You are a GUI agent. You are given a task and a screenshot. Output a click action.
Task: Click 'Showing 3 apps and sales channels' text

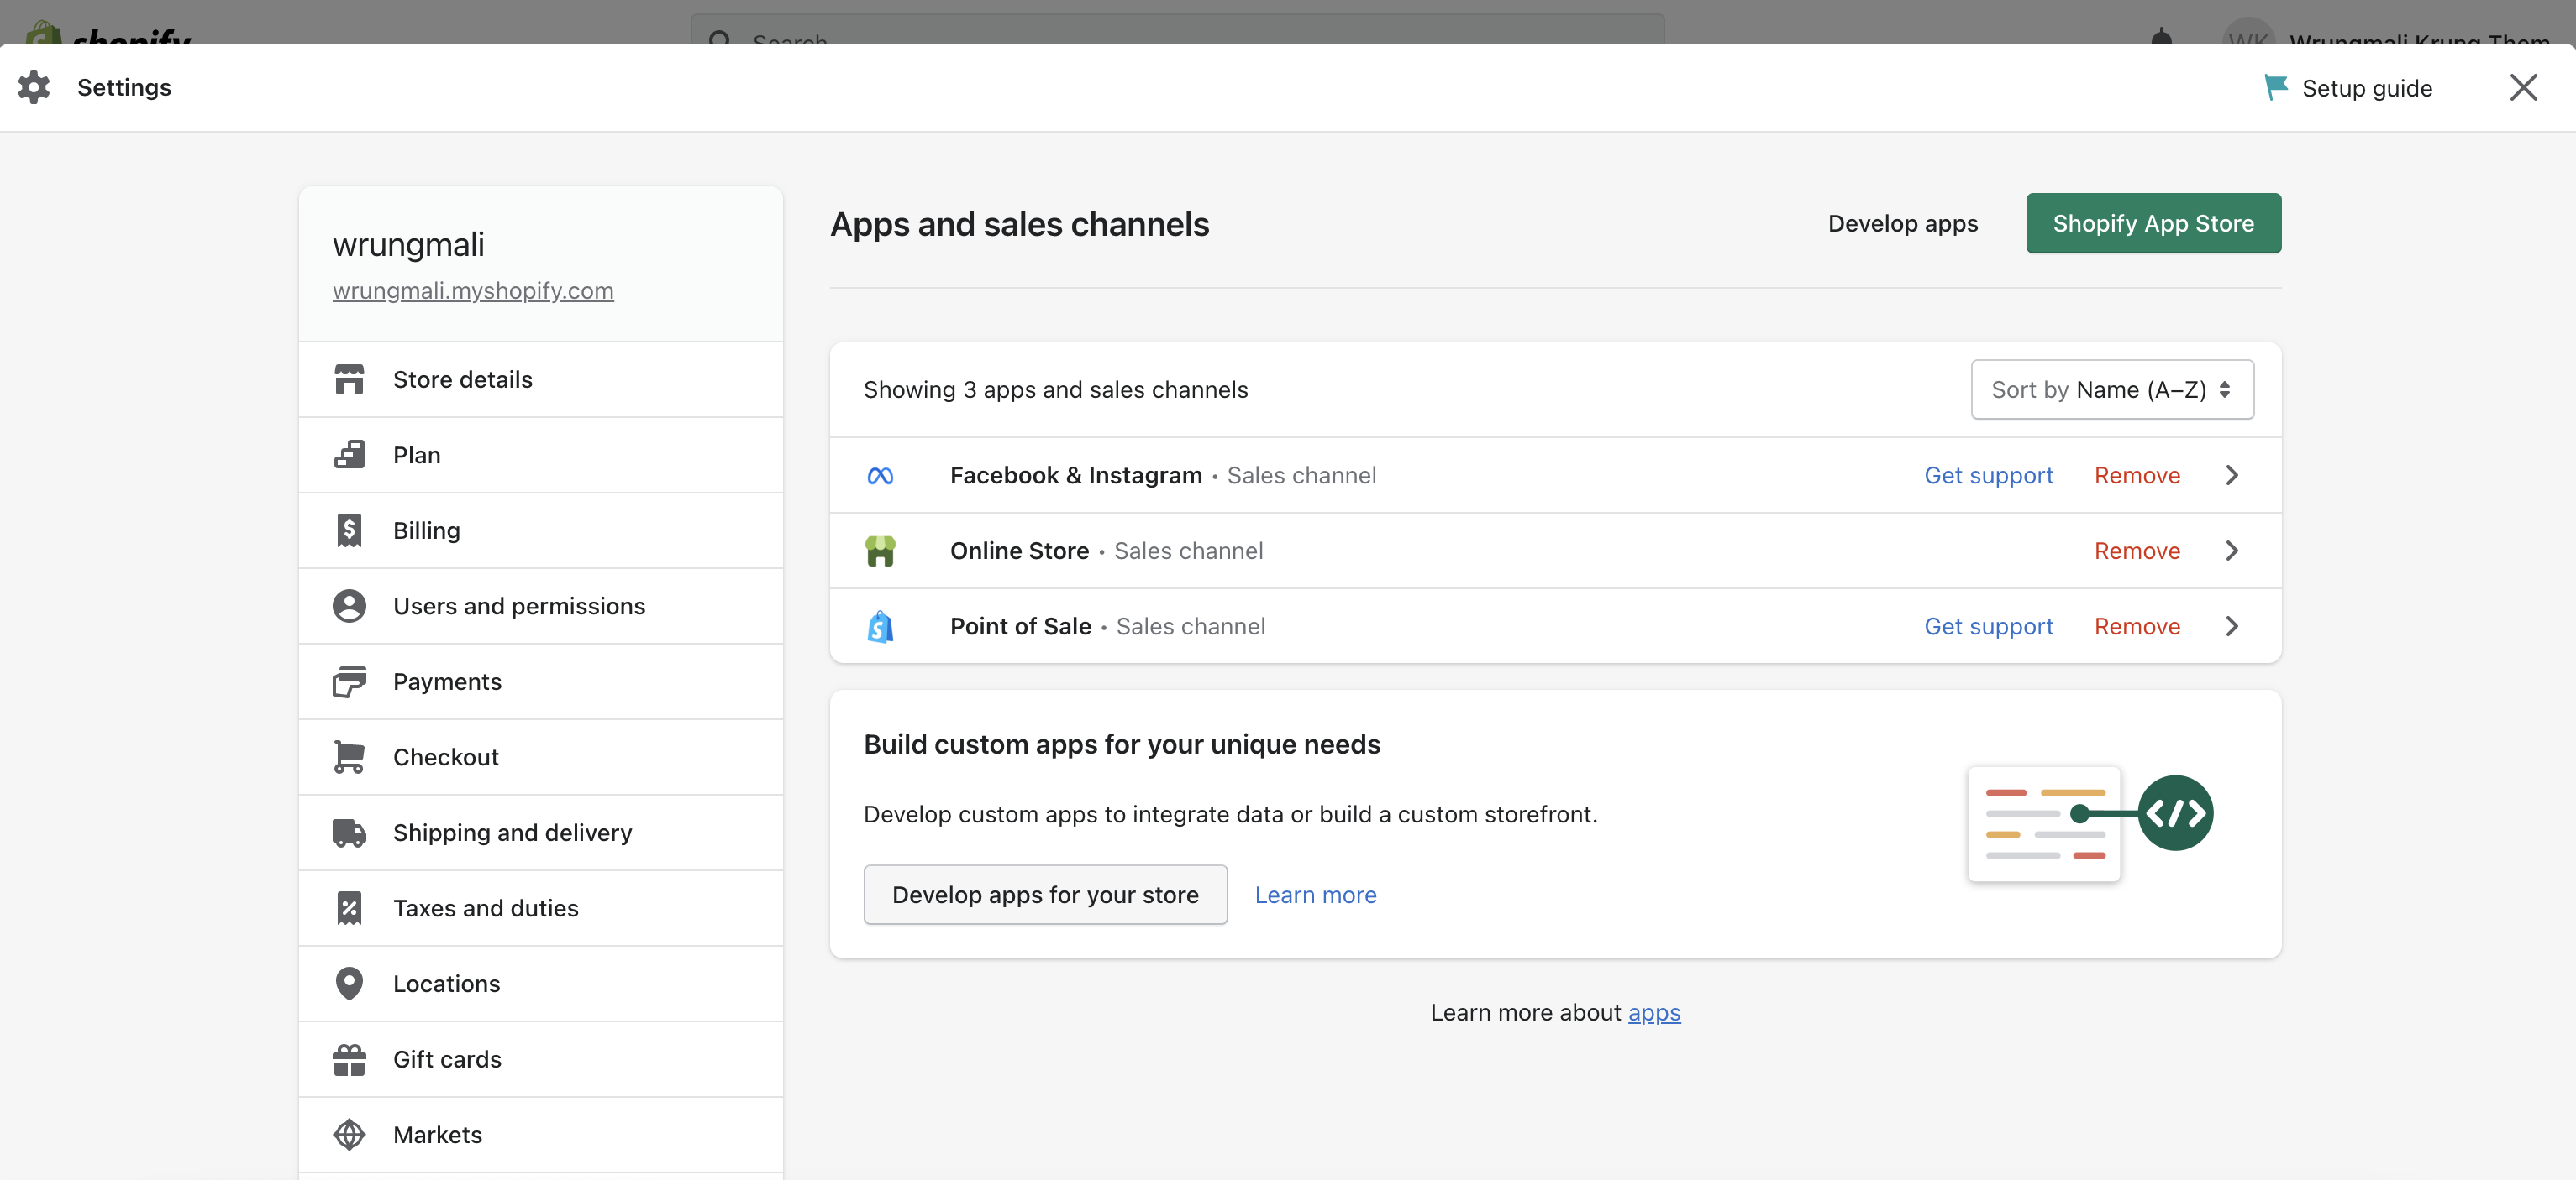tap(1055, 389)
